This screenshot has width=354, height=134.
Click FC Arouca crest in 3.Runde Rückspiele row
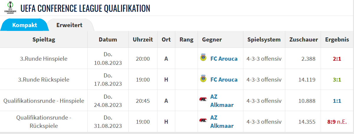203,79
